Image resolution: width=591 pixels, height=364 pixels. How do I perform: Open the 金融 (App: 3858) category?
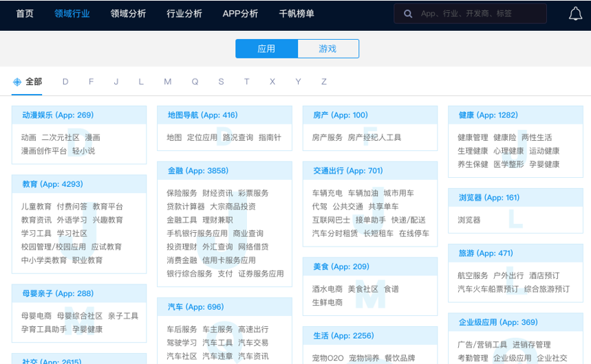(x=198, y=171)
